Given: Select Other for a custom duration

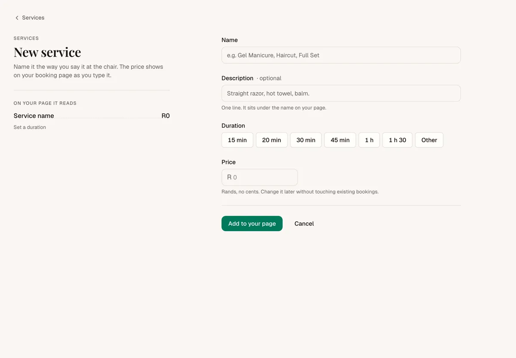Looking at the screenshot, I should click(x=429, y=140).
